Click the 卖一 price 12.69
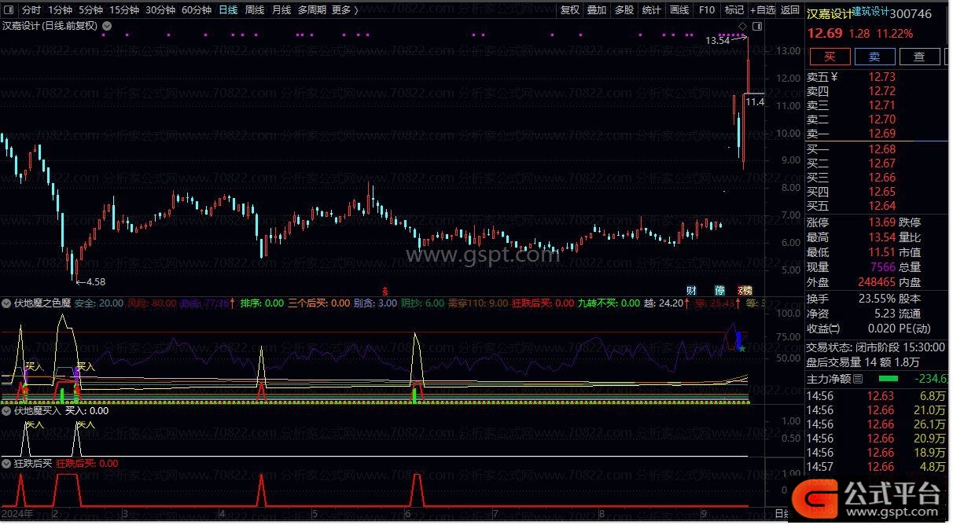953x525 pixels. tap(882, 134)
